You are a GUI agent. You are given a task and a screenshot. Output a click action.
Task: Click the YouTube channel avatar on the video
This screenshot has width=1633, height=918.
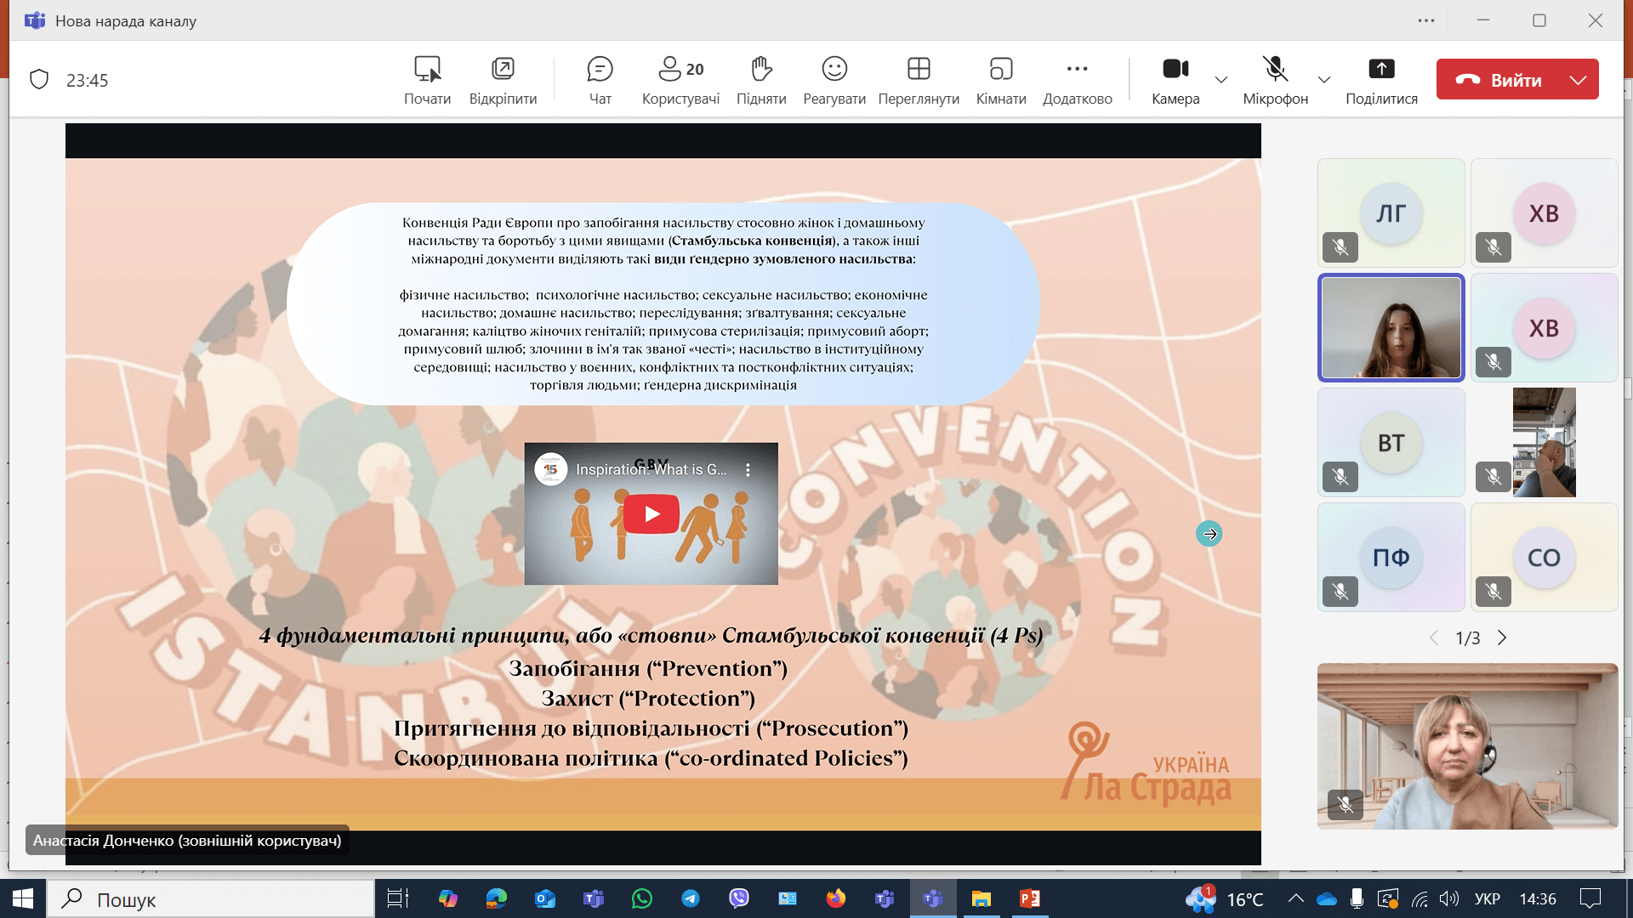550,469
